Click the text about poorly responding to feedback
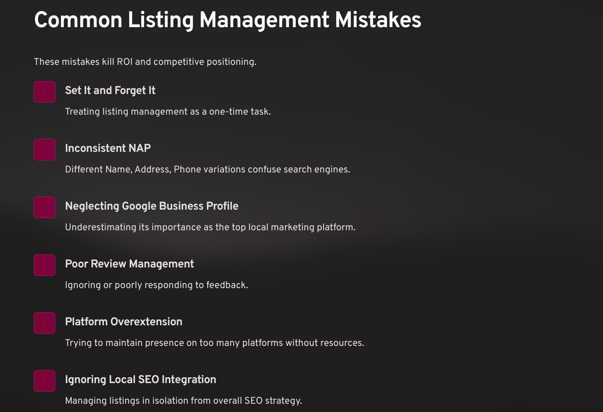This screenshot has width=603, height=412. click(156, 285)
